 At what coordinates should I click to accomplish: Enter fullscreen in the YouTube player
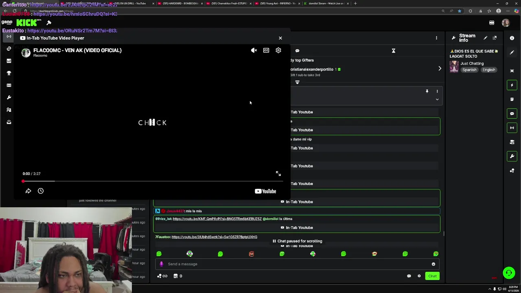coord(278,174)
